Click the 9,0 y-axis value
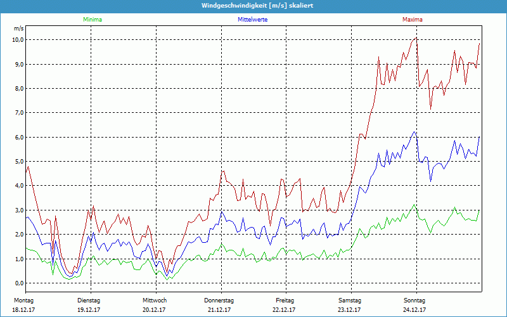 coord(18,65)
